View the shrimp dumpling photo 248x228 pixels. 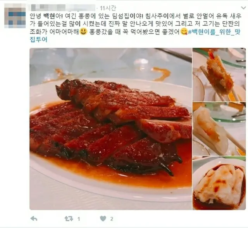[219, 129]
